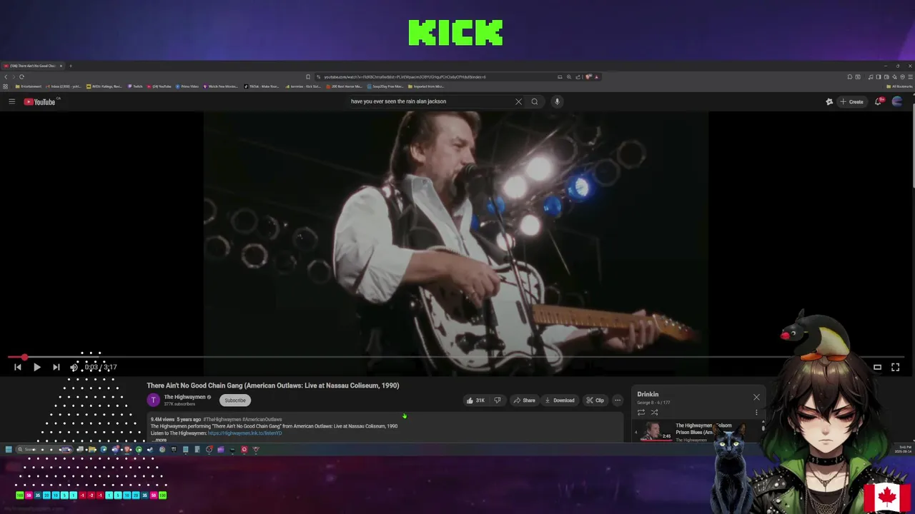Create a Clip of the video

[x=595, y=400]
